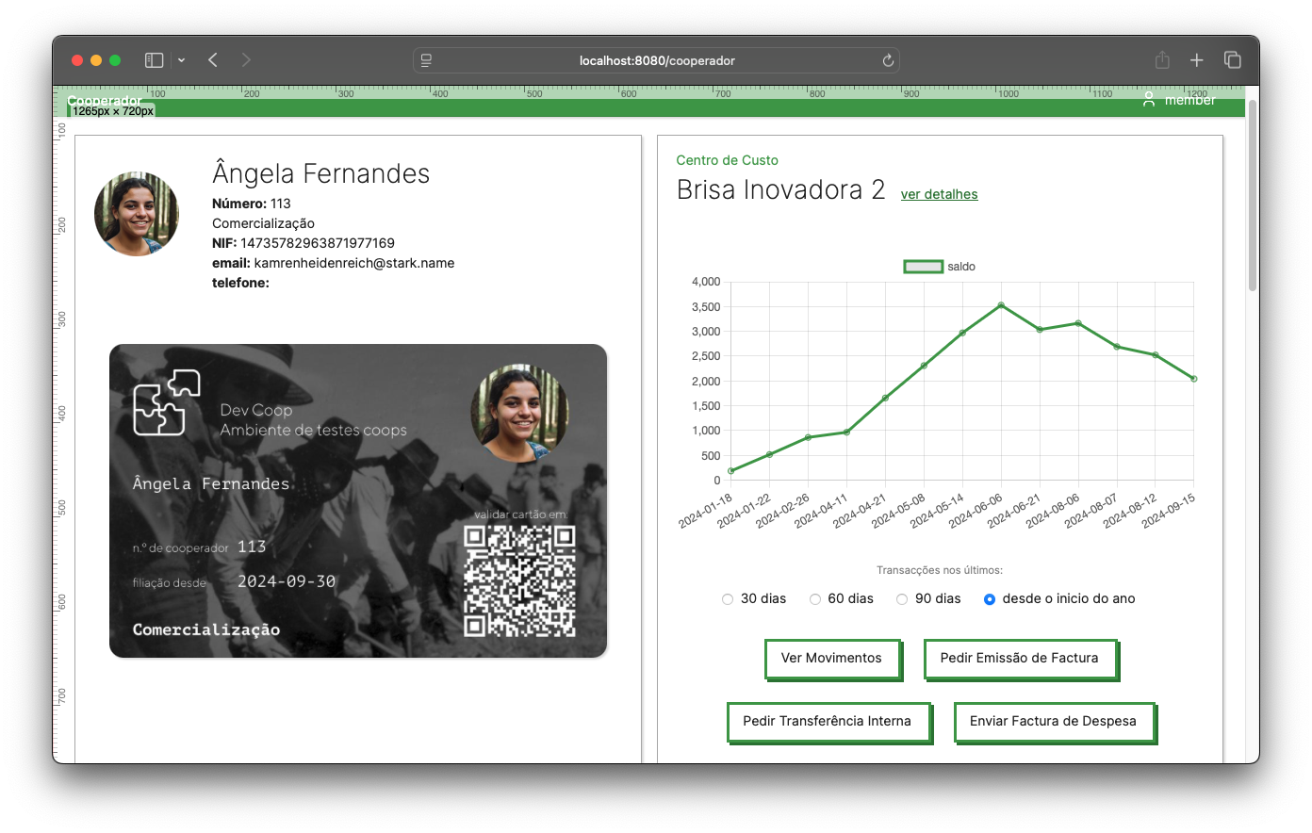Click the page settings icon in the address bar
1312x833 pixels.
pos(426,60)
